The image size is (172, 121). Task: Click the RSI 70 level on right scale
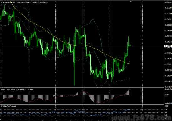166,109
